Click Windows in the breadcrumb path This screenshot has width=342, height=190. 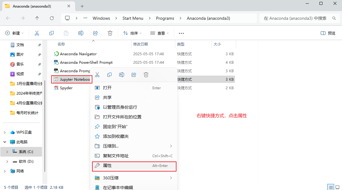pos(101,18)
